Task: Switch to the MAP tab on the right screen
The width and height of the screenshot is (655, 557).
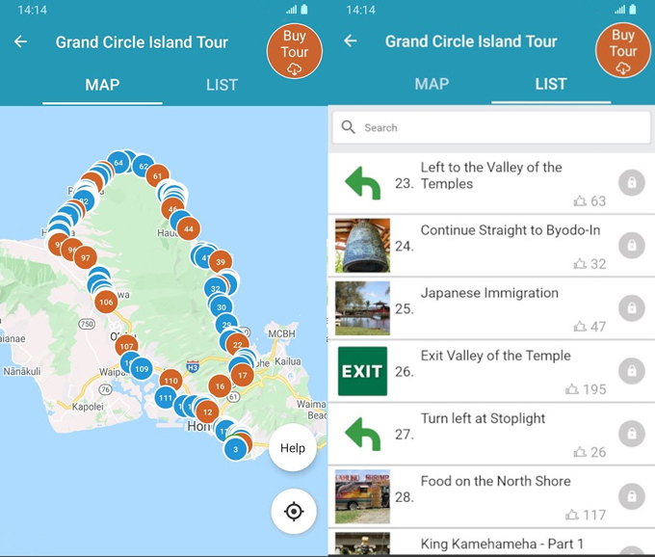Action: pos(432,84)
